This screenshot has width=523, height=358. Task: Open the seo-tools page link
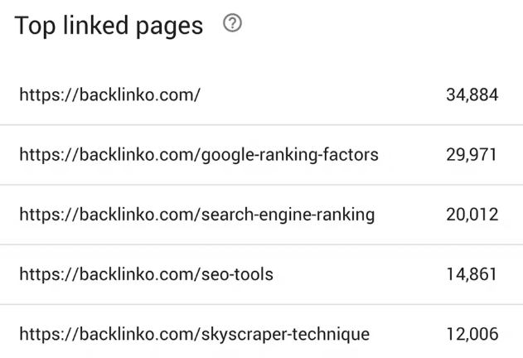tap(146, 274)
